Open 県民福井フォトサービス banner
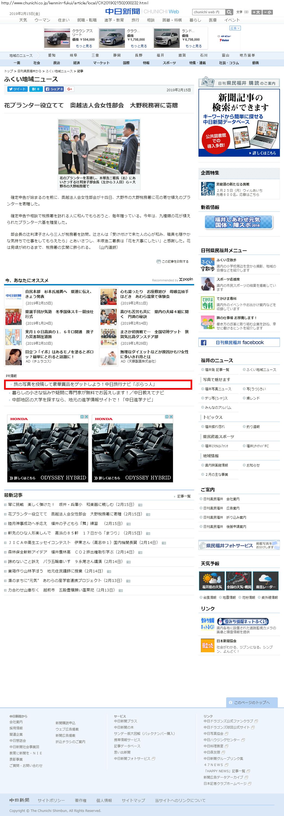 [239, 545]
